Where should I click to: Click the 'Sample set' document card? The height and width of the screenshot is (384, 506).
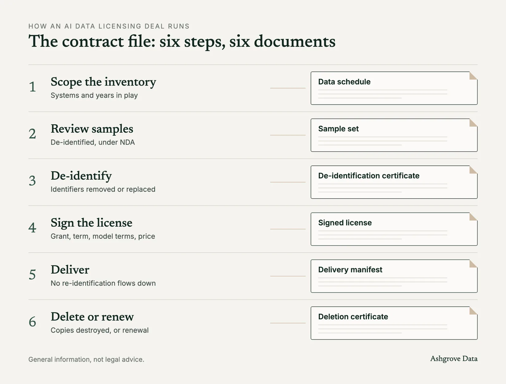click(394, 135)
